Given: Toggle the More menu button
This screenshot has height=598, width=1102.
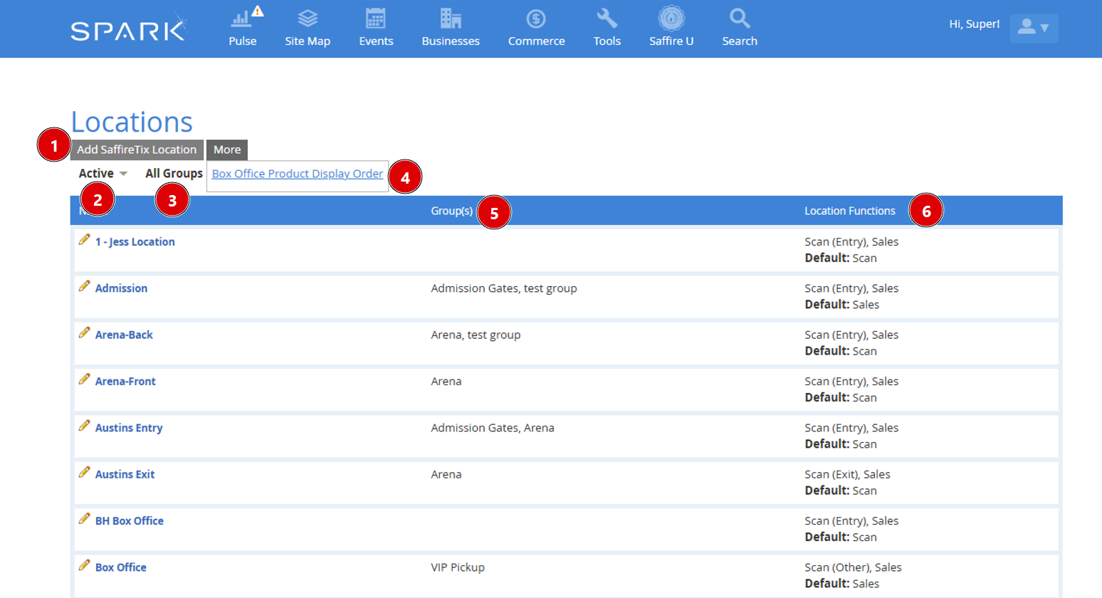Looking at the screenshot, I should pos(227,149).
